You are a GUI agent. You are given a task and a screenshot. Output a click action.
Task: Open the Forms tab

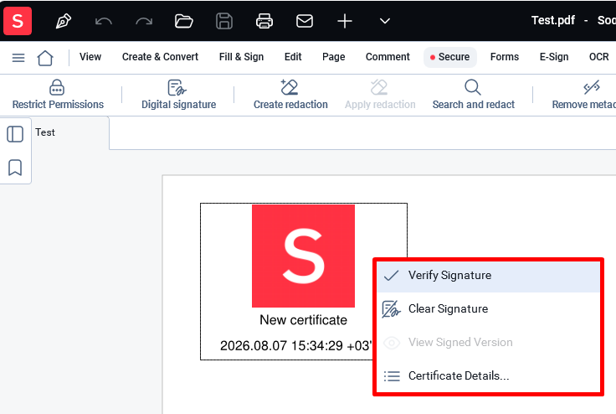tap(505, 57)
